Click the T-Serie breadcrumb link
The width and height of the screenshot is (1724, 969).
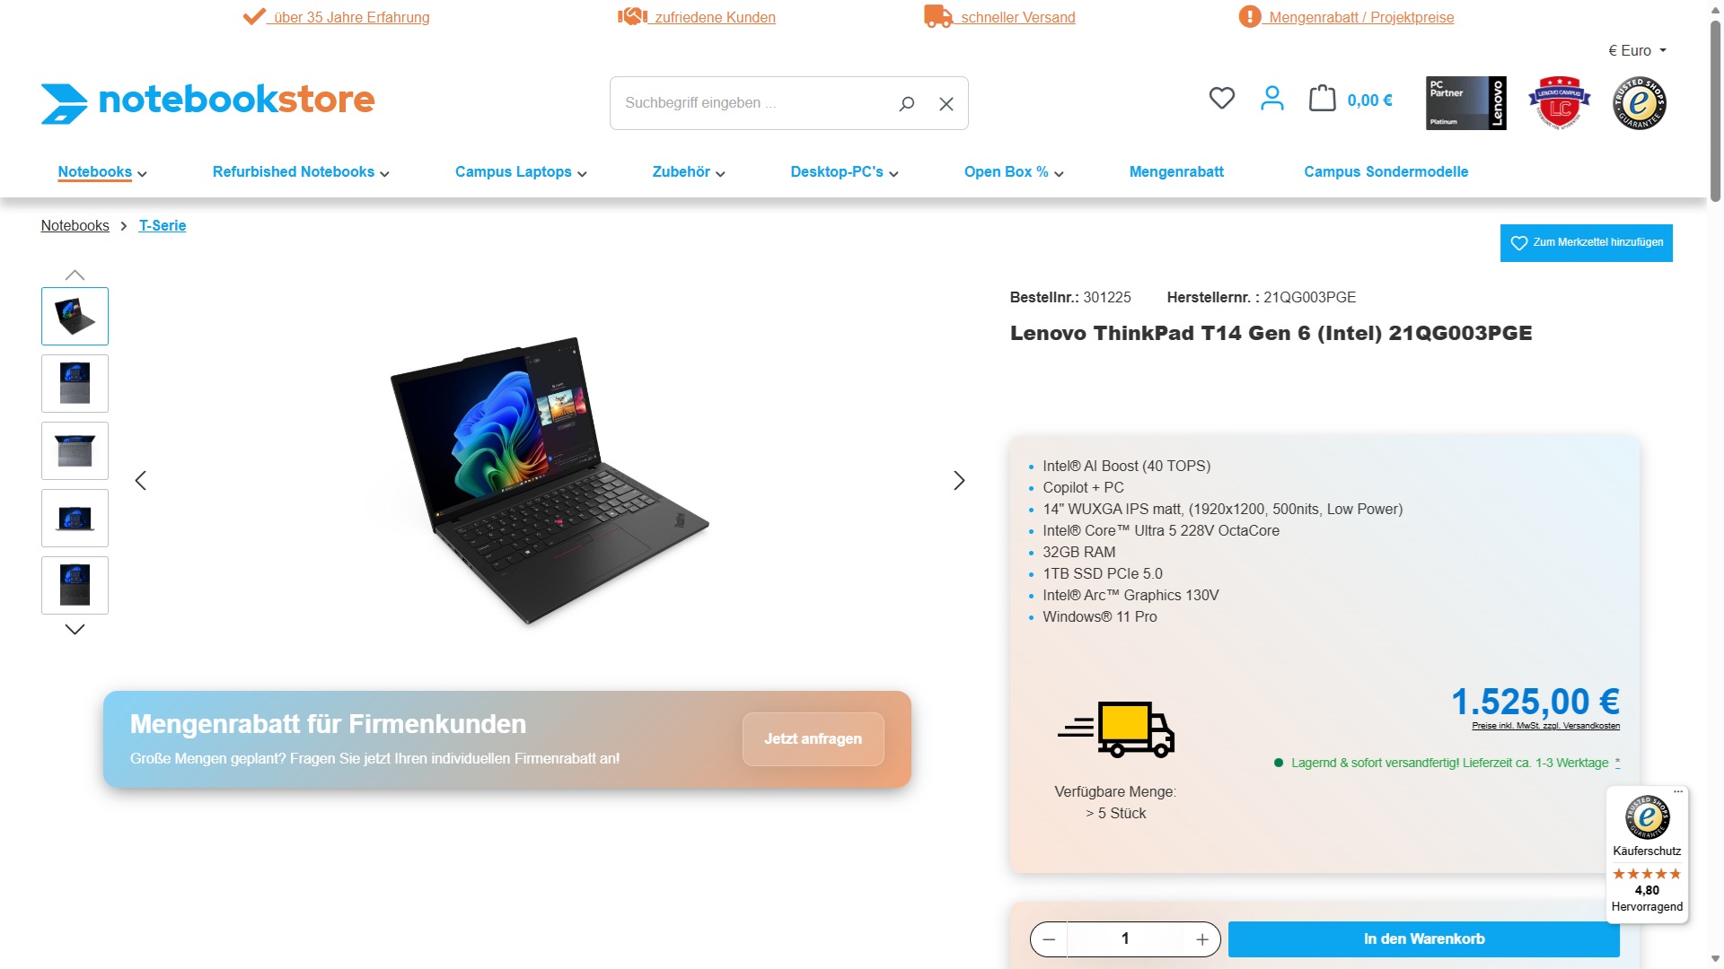point(163,226)
